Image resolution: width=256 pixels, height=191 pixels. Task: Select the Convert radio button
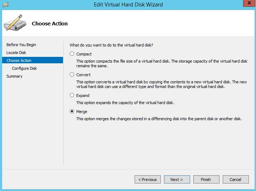[72, 74]
